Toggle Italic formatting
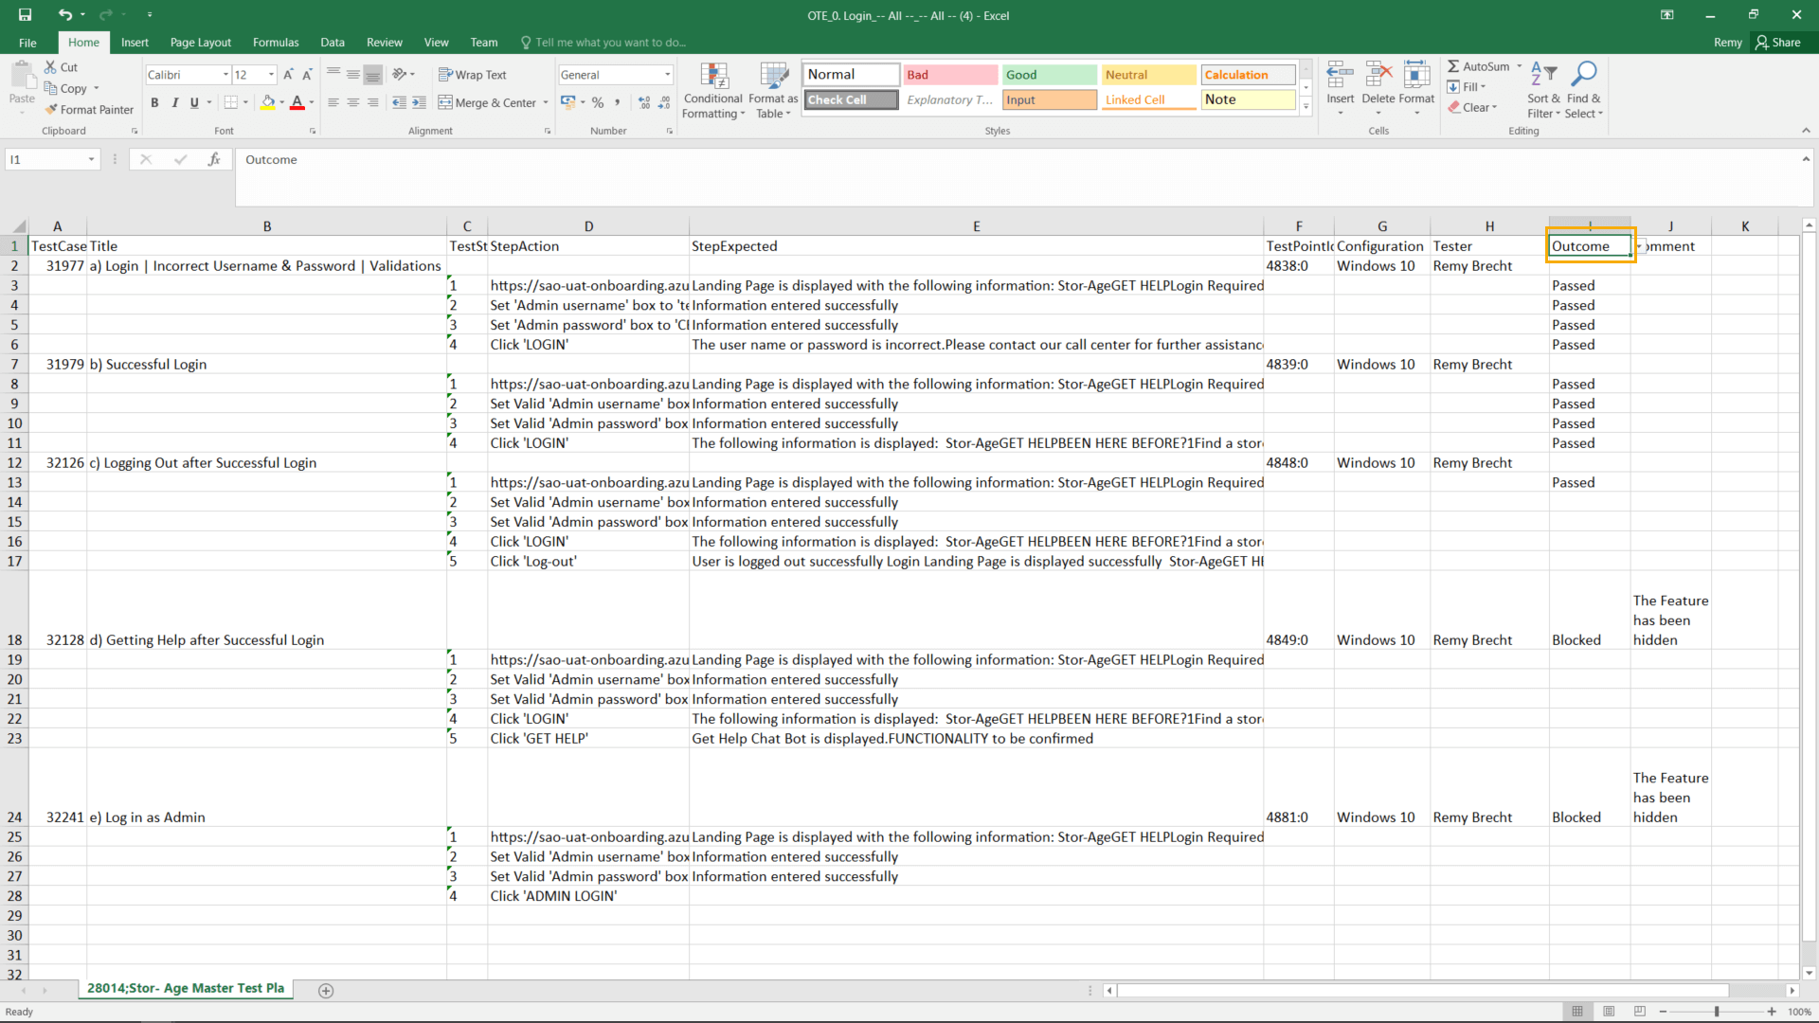 coord(174,102)
